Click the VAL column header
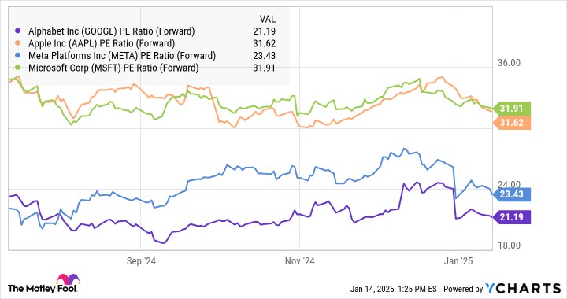Screen dimensions: 567x299 [x=267, y=19]
